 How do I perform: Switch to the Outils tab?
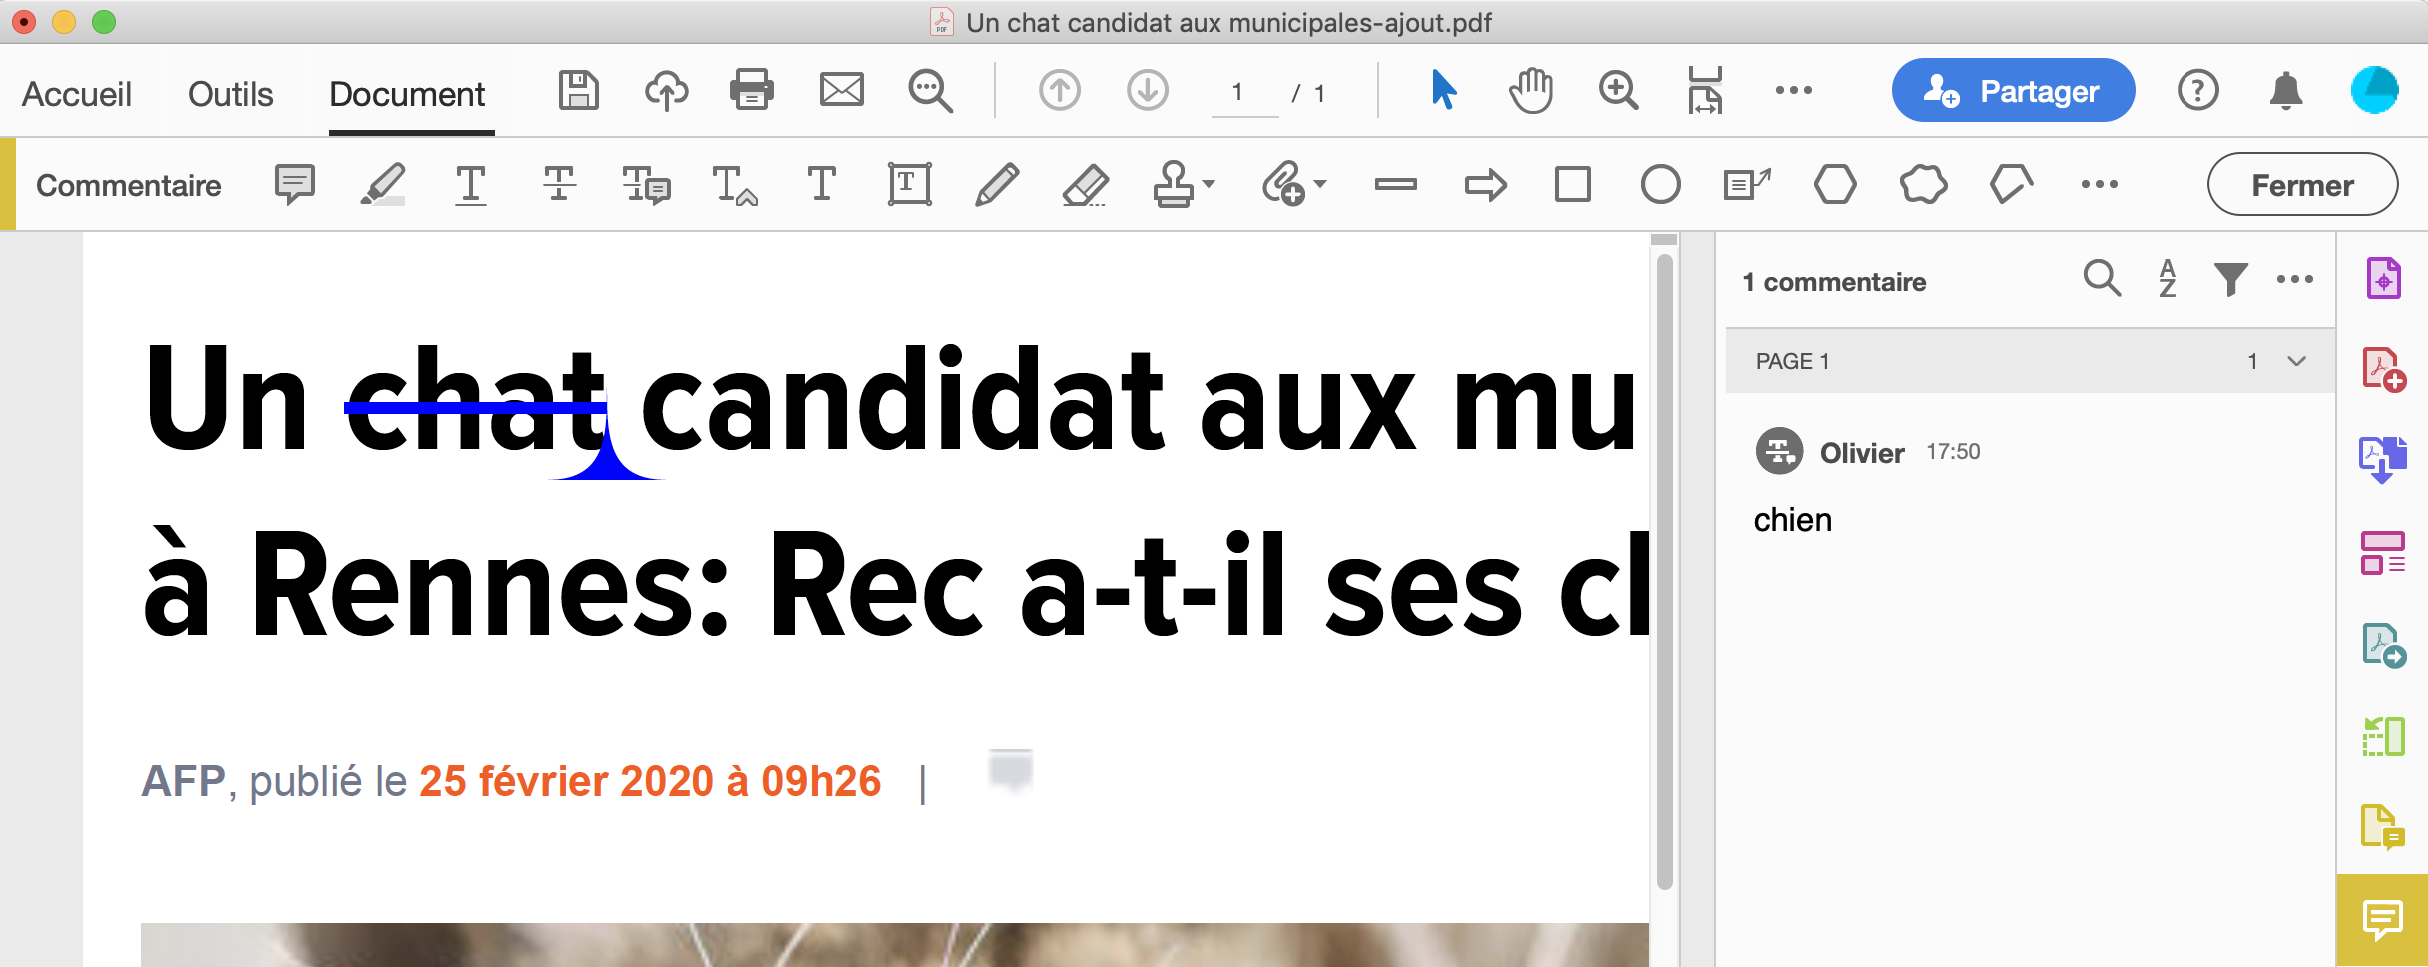coord(231,94)
